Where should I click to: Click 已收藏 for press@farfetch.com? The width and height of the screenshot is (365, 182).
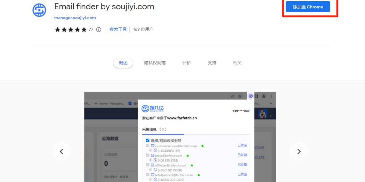pyautogui.click(x=242, y=155)
